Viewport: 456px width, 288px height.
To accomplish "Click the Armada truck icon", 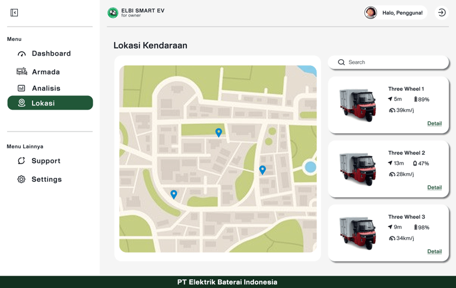I will click(x=22, y=72).
